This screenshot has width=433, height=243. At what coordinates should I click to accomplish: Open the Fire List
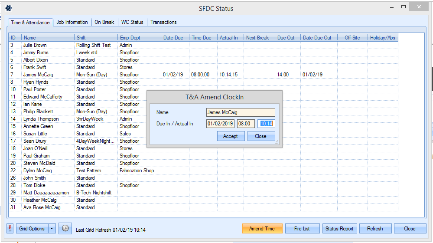[302, 229]
